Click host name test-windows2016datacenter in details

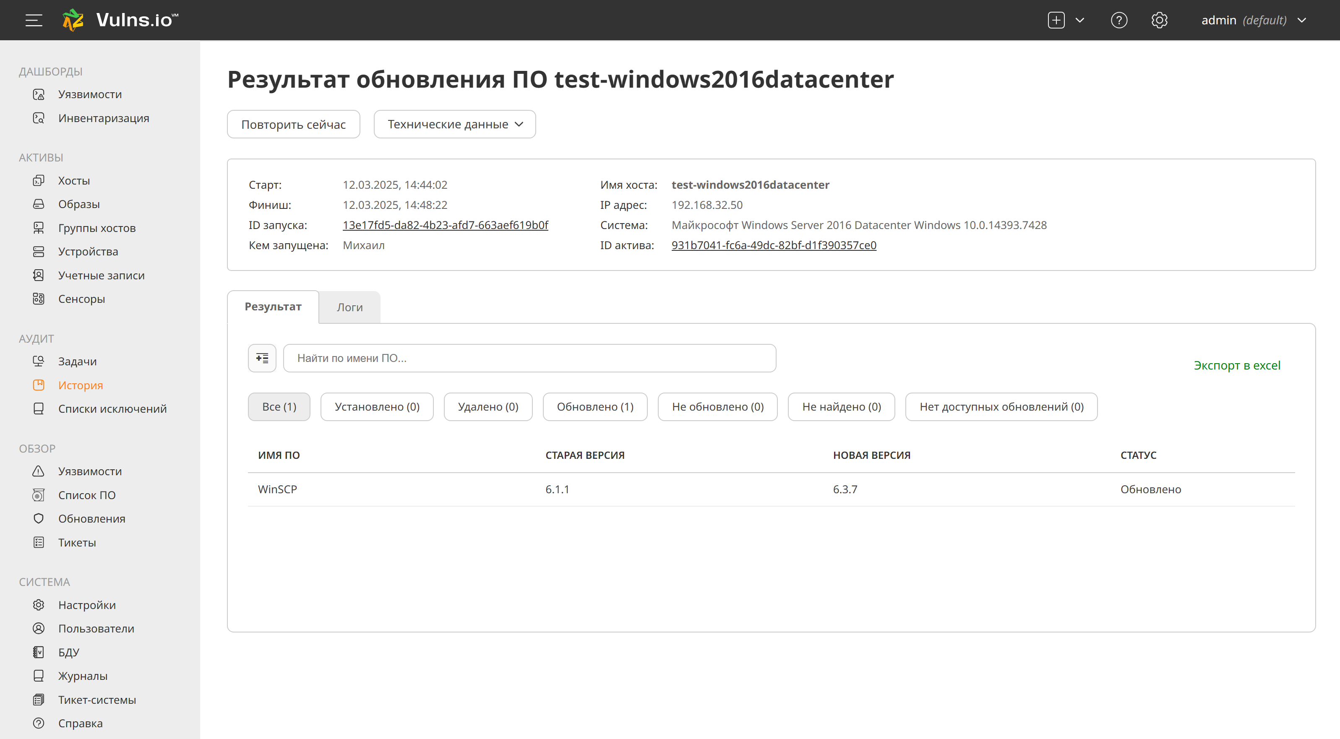[750, 185]
